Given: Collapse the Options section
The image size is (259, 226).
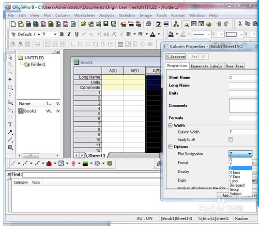Looking at the screenshot, I should [x=170, y=146].
